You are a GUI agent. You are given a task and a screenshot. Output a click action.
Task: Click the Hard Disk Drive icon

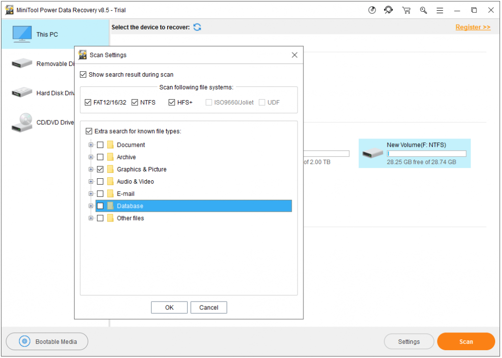click(22, 92)
